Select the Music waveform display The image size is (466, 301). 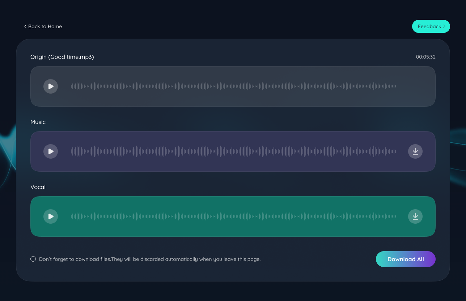(233, 151)
